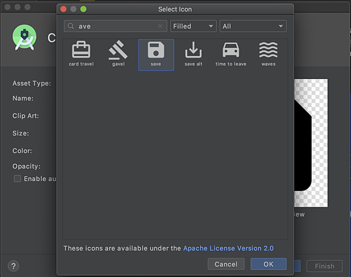Toggle the Enable auto checkbox in Asset Studio
The image size is (351, 277).
pyautogui.click(x=18, y=179)
